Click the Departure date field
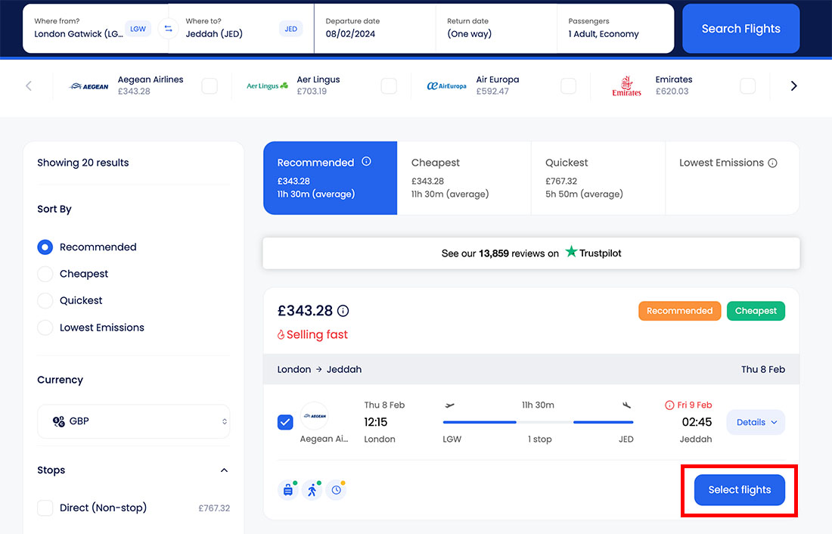Image resolution: width=832 pixels, height=534 pixels. coord(374,29)
